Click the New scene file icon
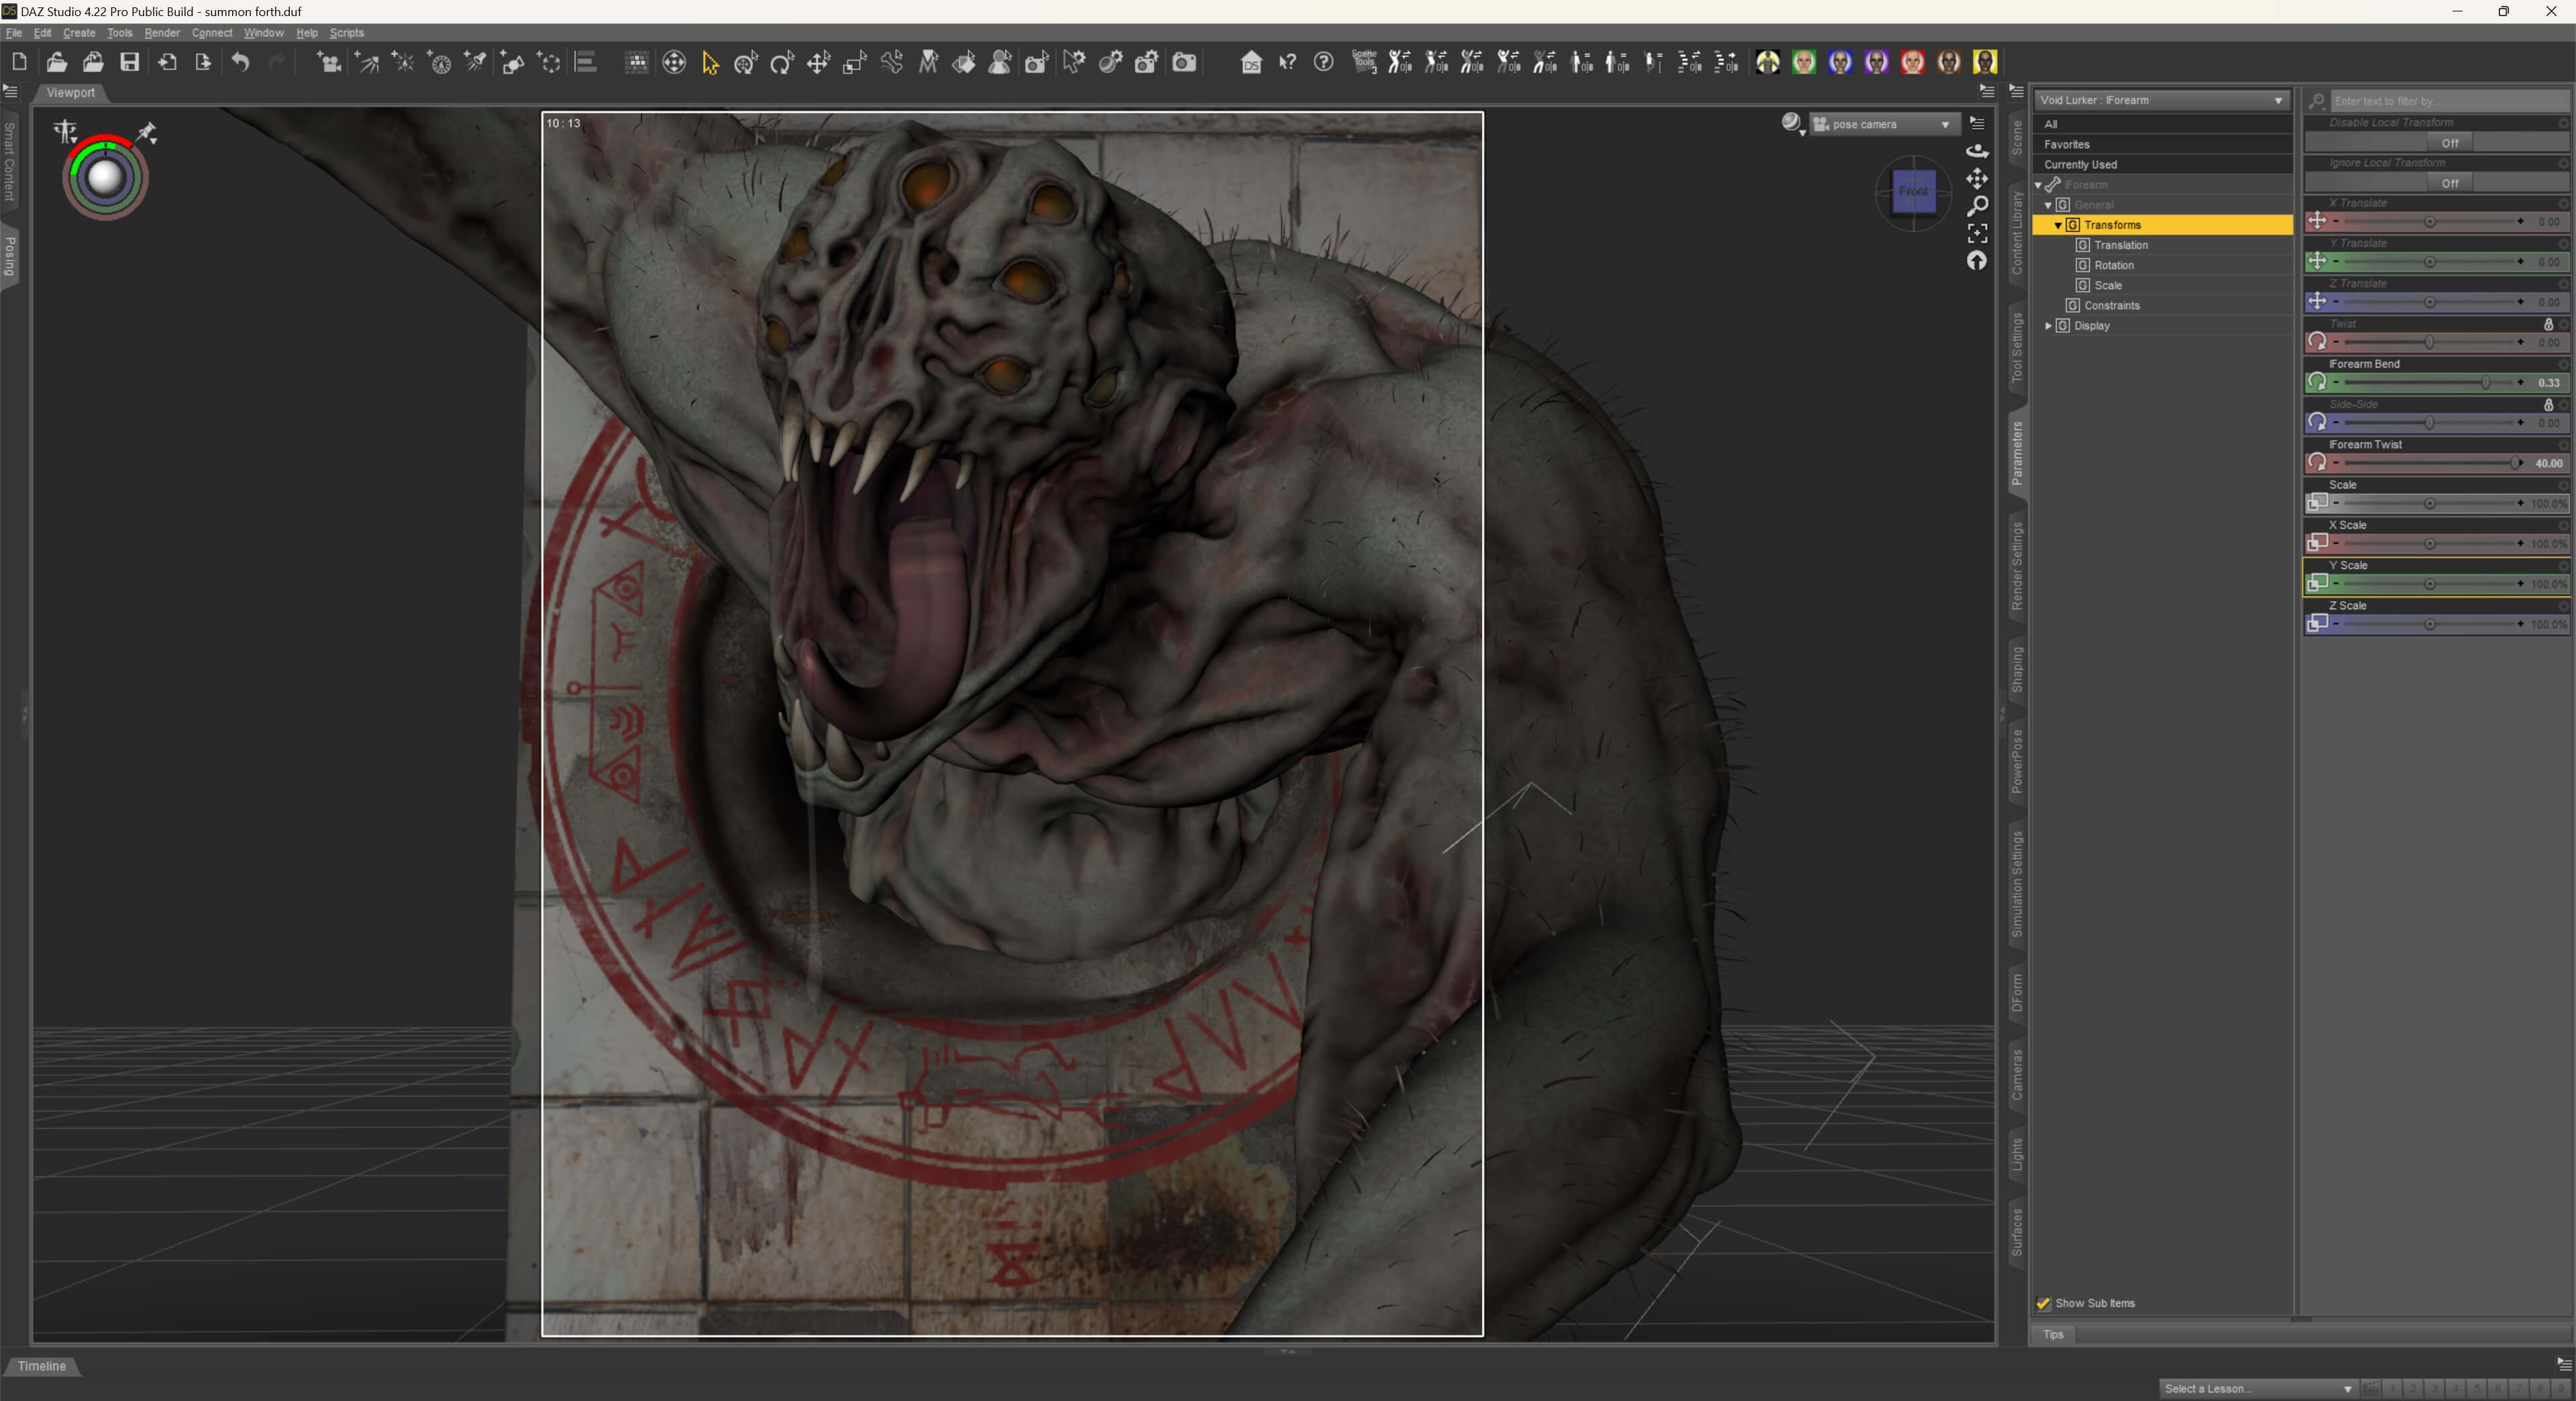This screenshot has width=2576, height=1401. (19, 62)
